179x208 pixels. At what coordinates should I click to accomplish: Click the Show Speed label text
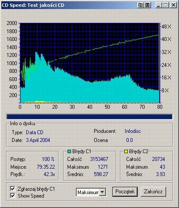[31, 196]
